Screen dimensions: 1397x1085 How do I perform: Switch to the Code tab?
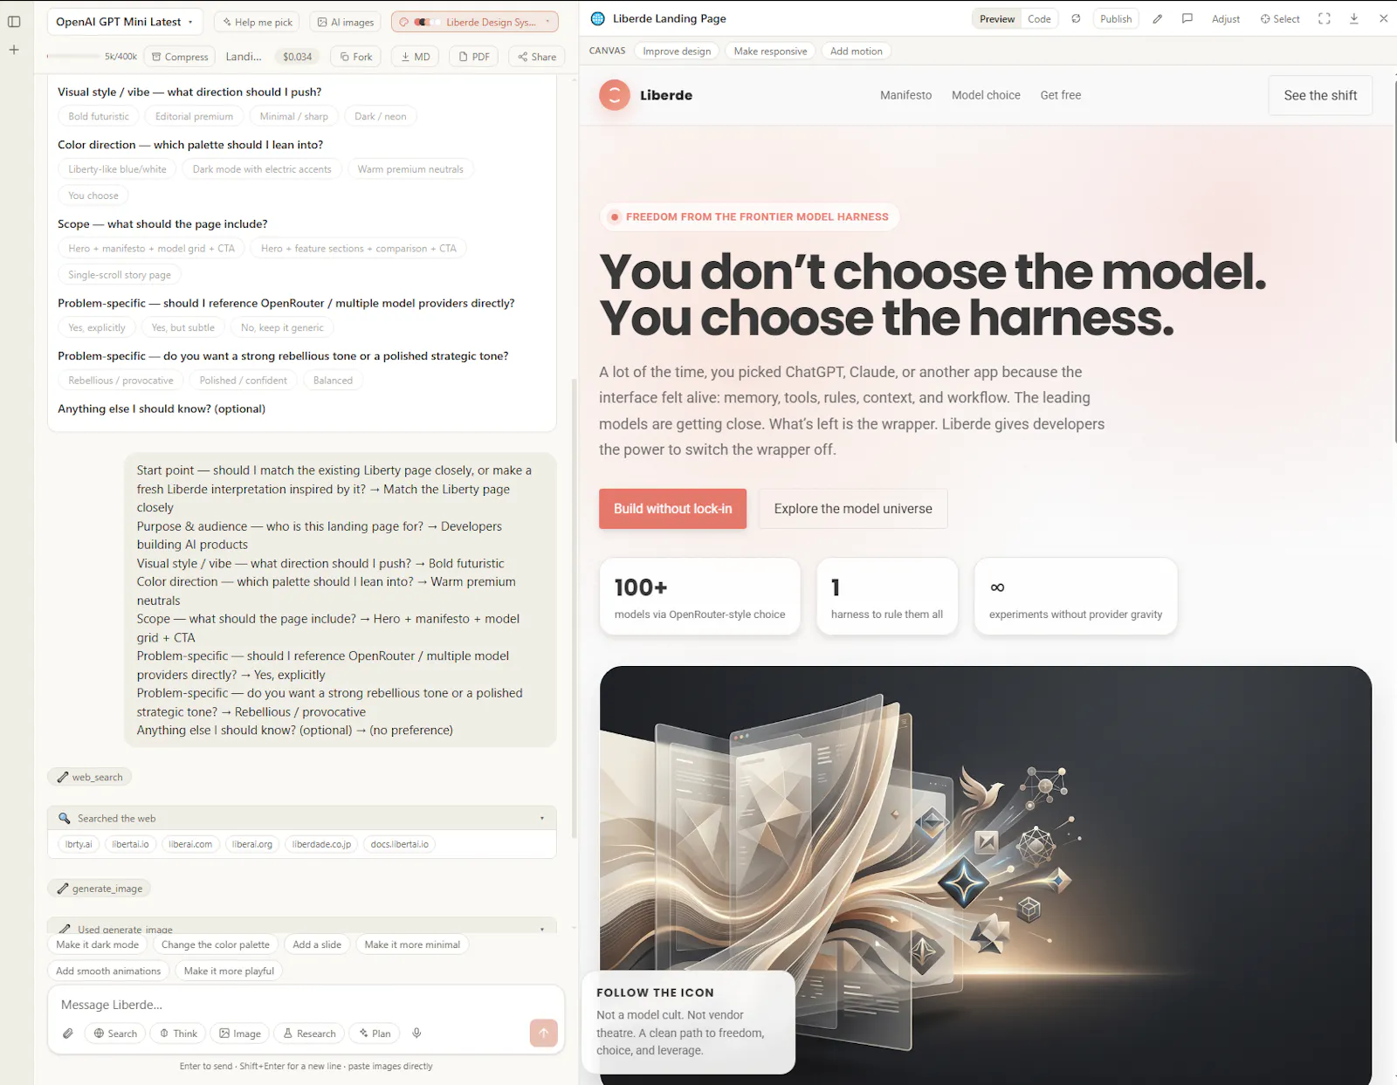tap(1039, 19)
